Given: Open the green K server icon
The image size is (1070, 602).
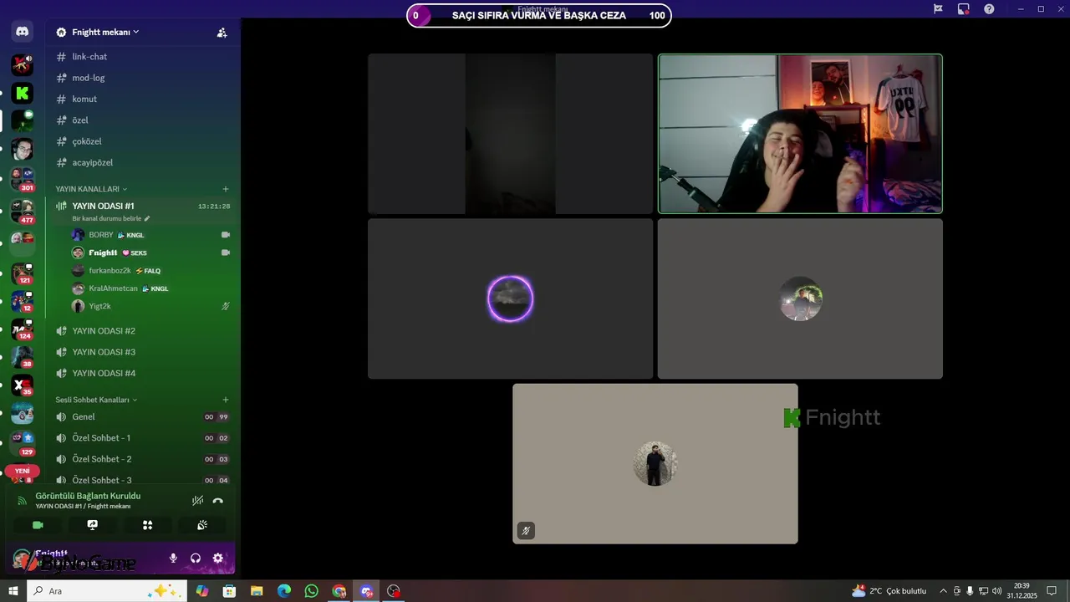Looking at the screenshot, I should click(22, 93).
